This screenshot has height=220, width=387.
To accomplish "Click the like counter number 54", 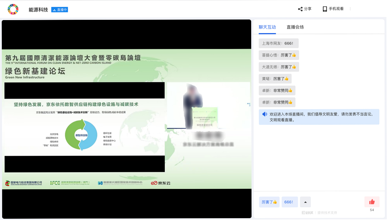I will tap(372, 210).
